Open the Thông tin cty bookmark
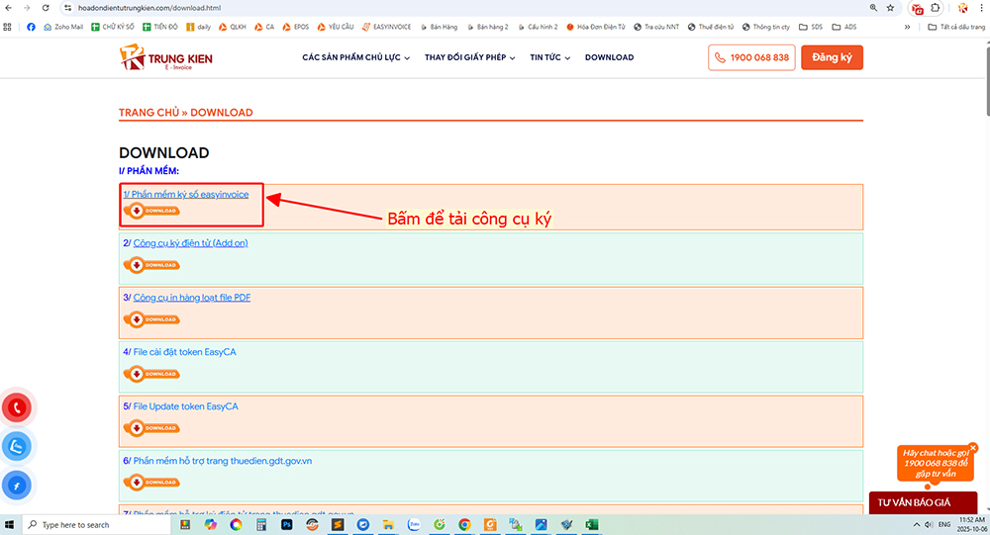This screenshot has width=990, height=535. pos(766,27)
